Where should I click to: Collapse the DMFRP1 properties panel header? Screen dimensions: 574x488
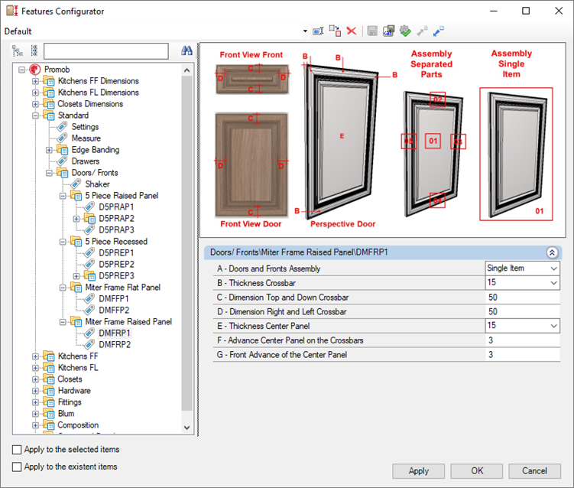coord(551,252)
